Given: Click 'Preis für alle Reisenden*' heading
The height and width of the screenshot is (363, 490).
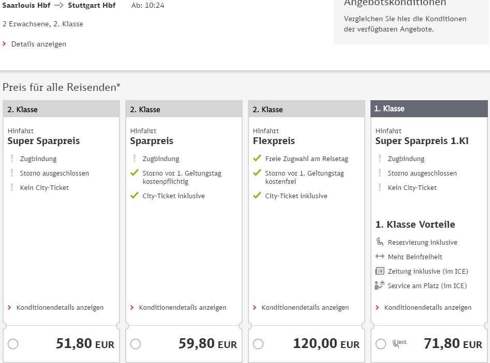Looking at the screenshot, I should click(x=62, y=87).
